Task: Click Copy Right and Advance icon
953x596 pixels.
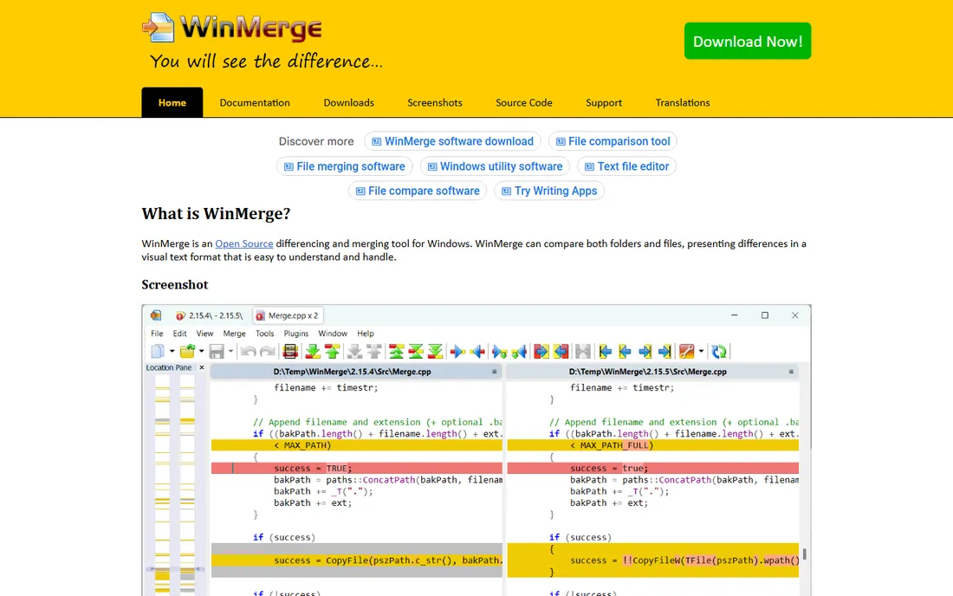Action: pos(500,351)
